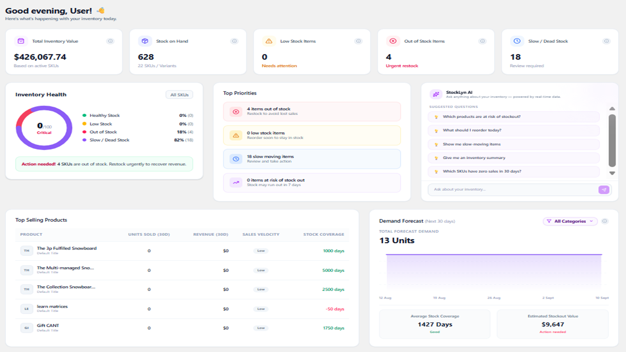Click the Total Inventory Value bag icon
Image resolution: width=626 pixels, height=352 pixels.
click(x=21, y=41)
